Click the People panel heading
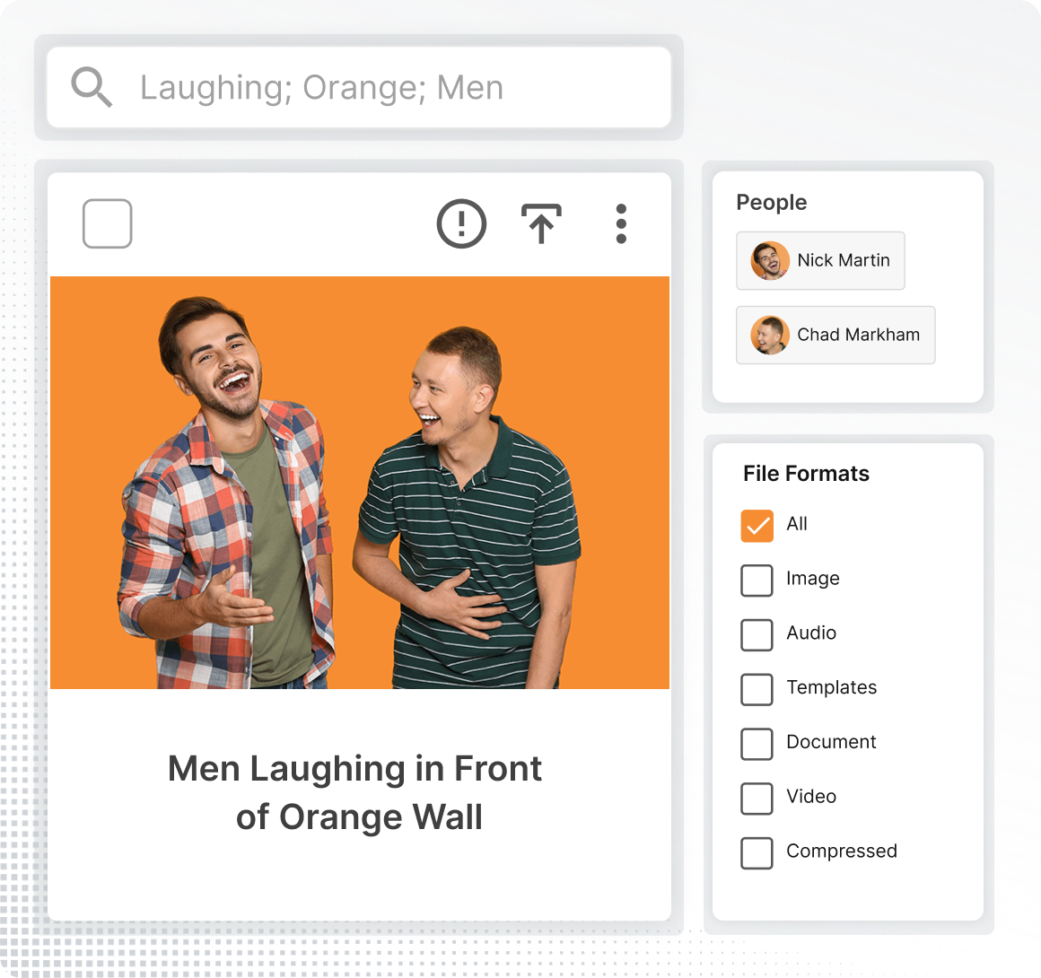 coord(771,203)
